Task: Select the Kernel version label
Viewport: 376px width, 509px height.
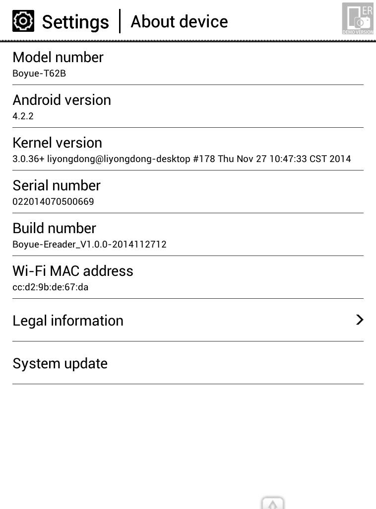Action: pyautogui.click(x=58, y=143)
